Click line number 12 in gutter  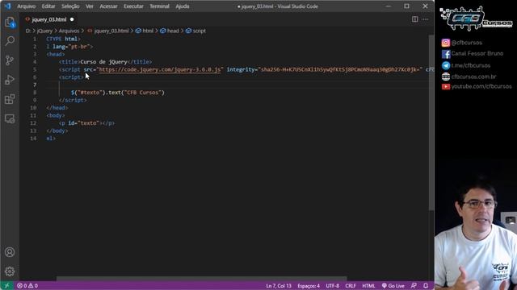coord(33,123)
